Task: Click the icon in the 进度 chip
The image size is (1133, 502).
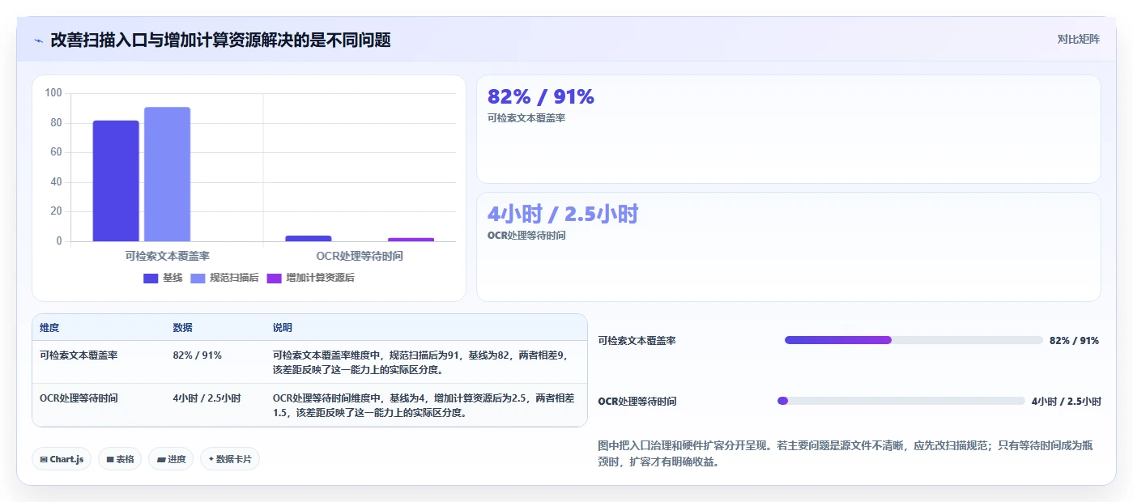Action: (161, 459)
